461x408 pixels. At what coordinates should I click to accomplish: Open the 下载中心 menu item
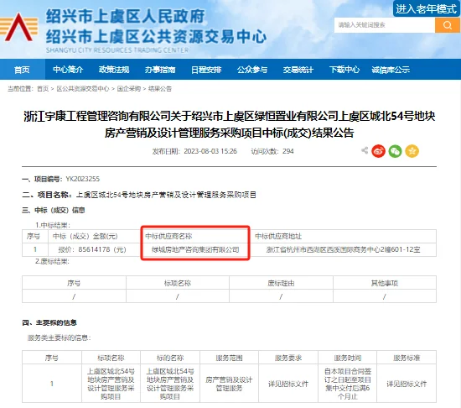[344, 70]
